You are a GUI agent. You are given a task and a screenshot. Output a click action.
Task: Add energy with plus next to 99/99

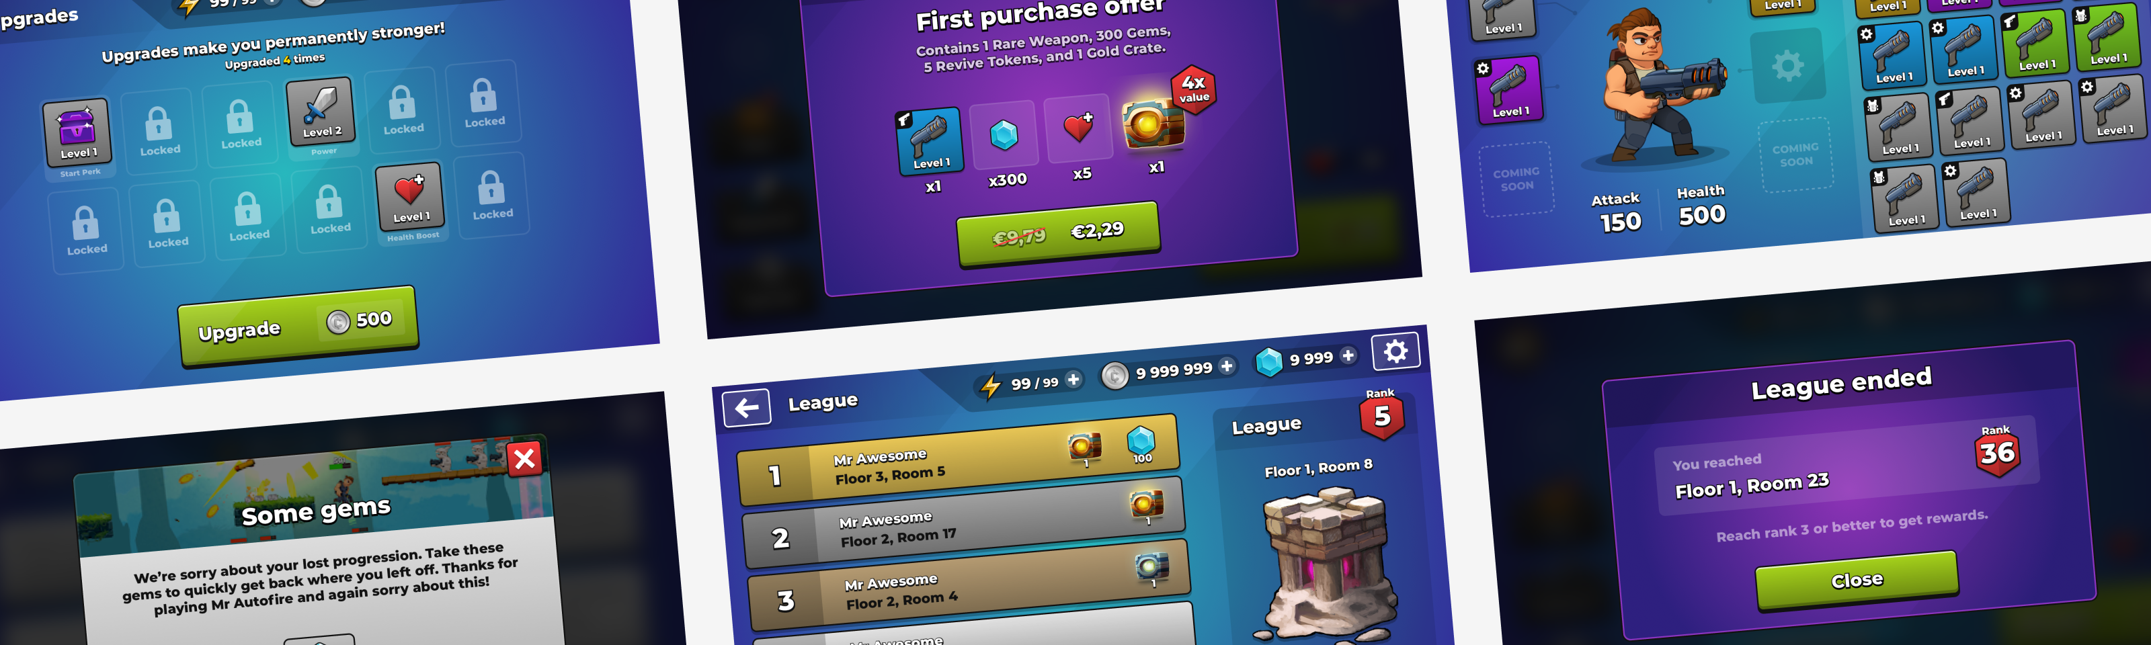click(x=1074, y=380)
